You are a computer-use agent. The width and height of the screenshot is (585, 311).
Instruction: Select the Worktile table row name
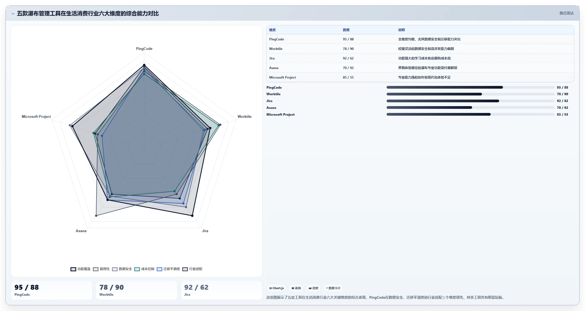pyautogui.click(x=276, y=49)
